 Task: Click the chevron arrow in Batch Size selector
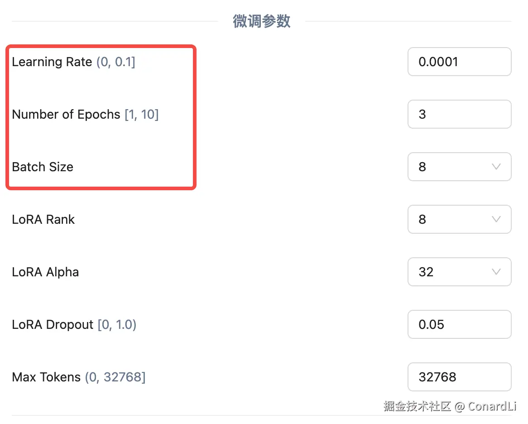point(496,167)
